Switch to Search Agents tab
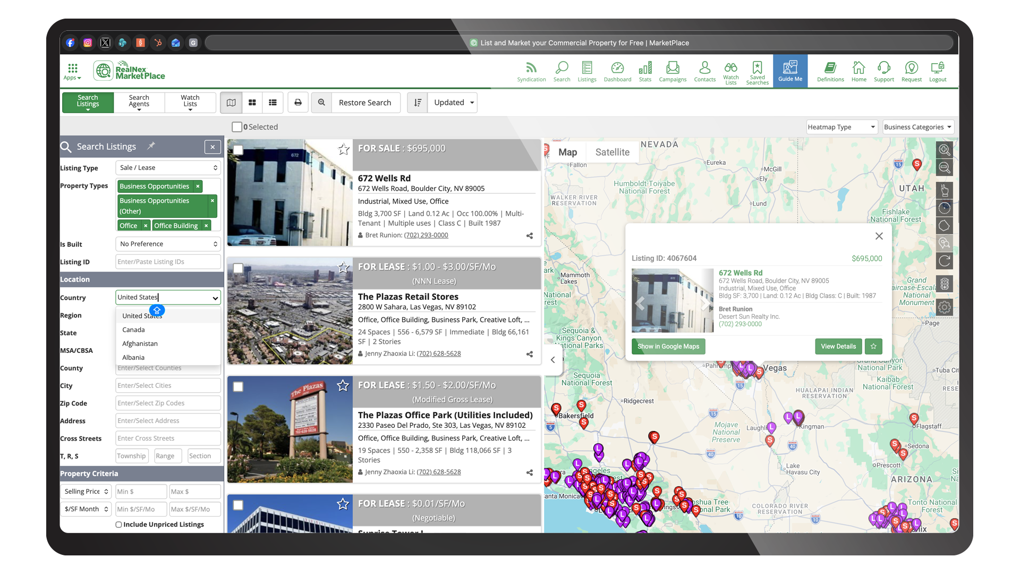 pos(139,102)
